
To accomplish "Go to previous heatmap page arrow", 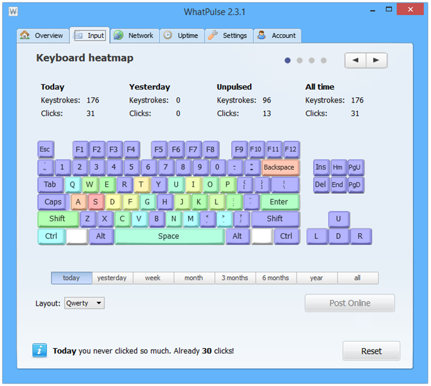I will 355,60.
